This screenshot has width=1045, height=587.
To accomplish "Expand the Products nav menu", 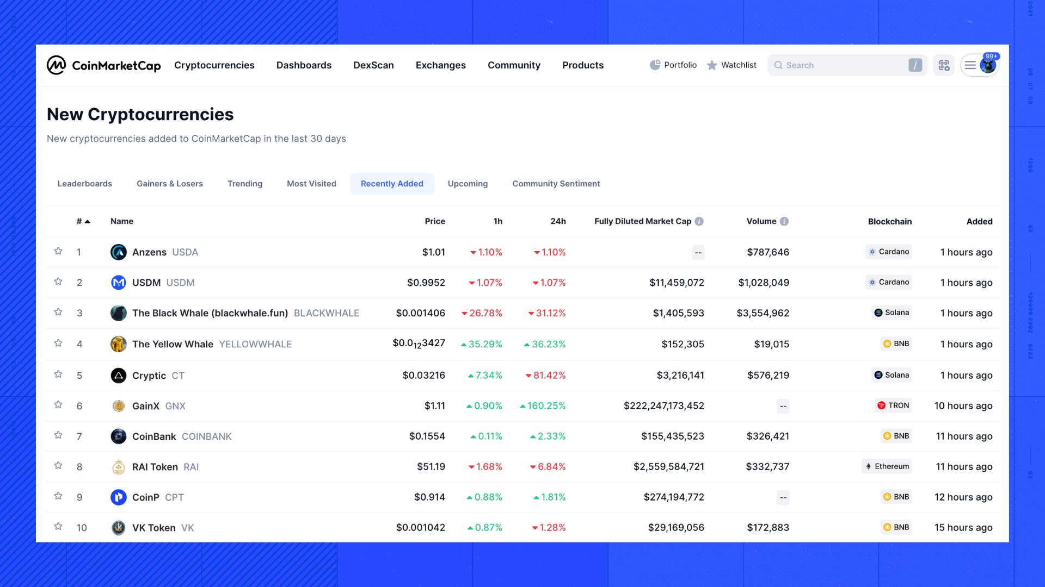I will click(x=582, y=65).
